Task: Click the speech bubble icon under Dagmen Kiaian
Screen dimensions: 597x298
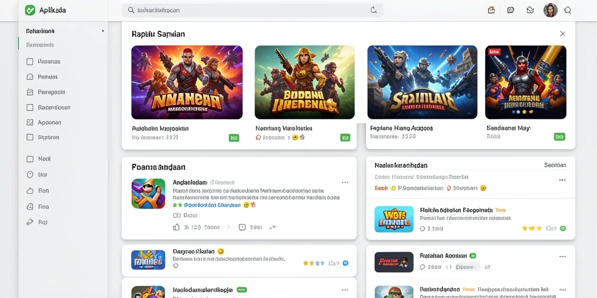Action: point(175,266)
